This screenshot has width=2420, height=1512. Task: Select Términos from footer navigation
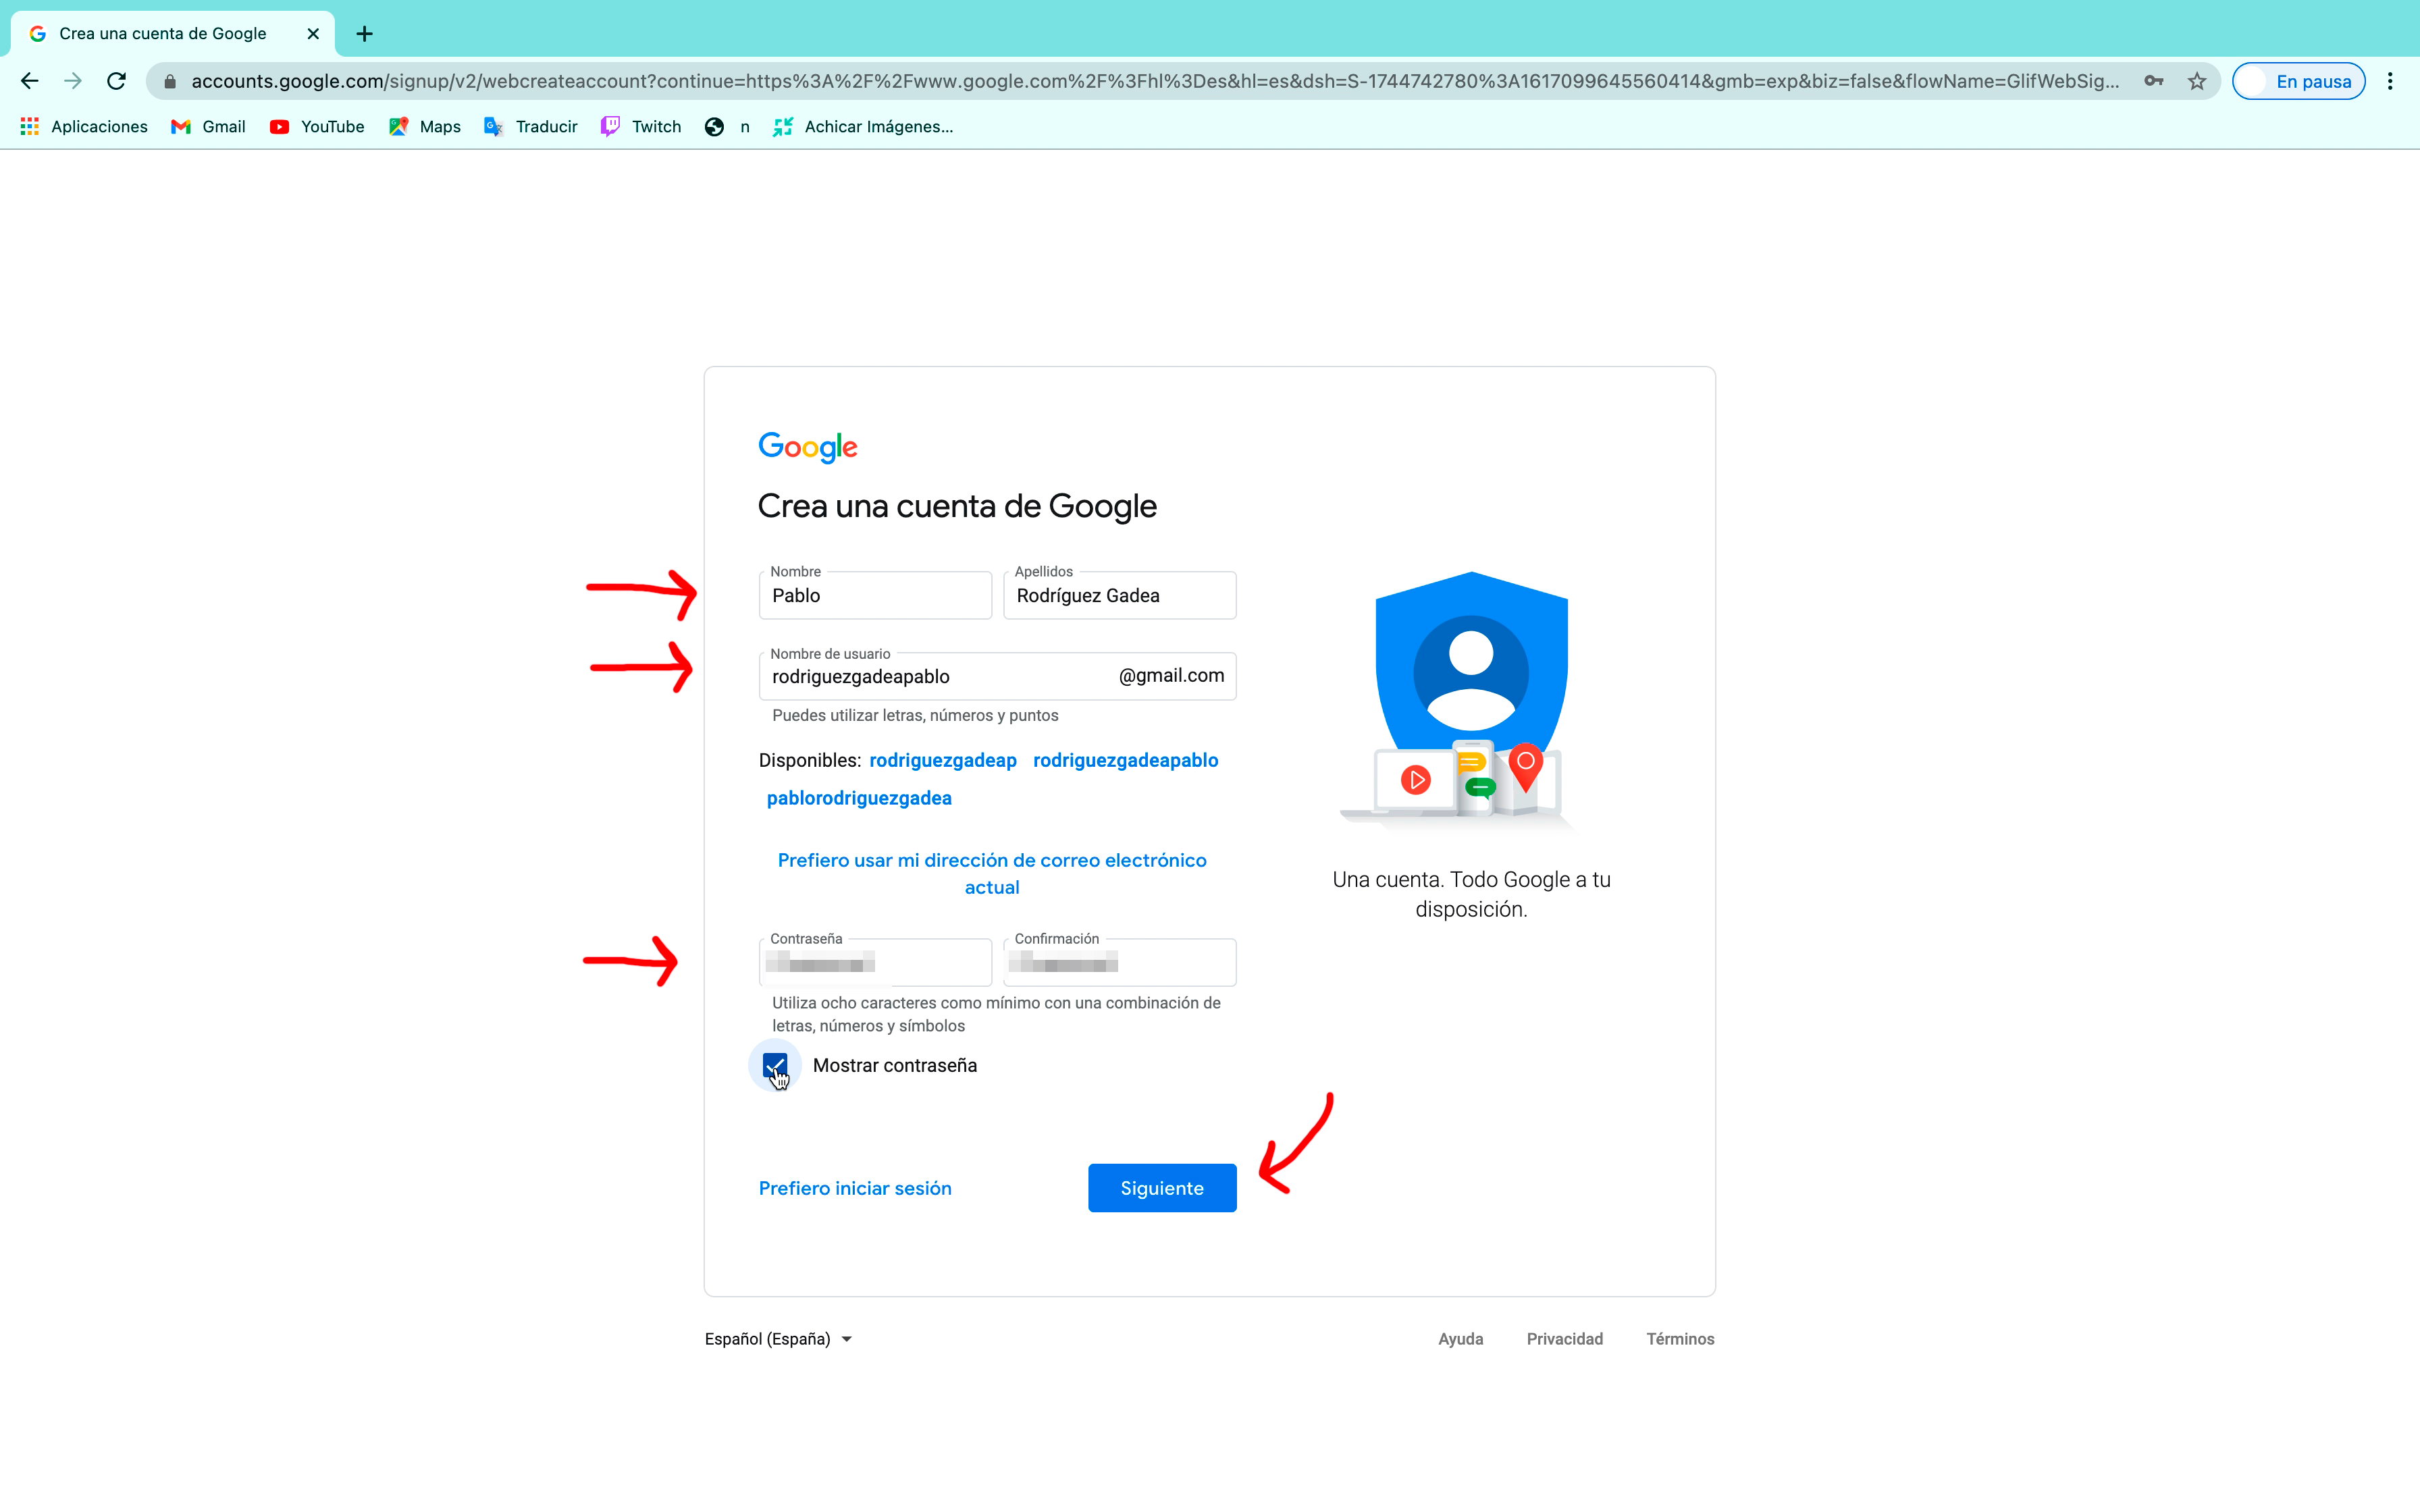point(1679,1338)
